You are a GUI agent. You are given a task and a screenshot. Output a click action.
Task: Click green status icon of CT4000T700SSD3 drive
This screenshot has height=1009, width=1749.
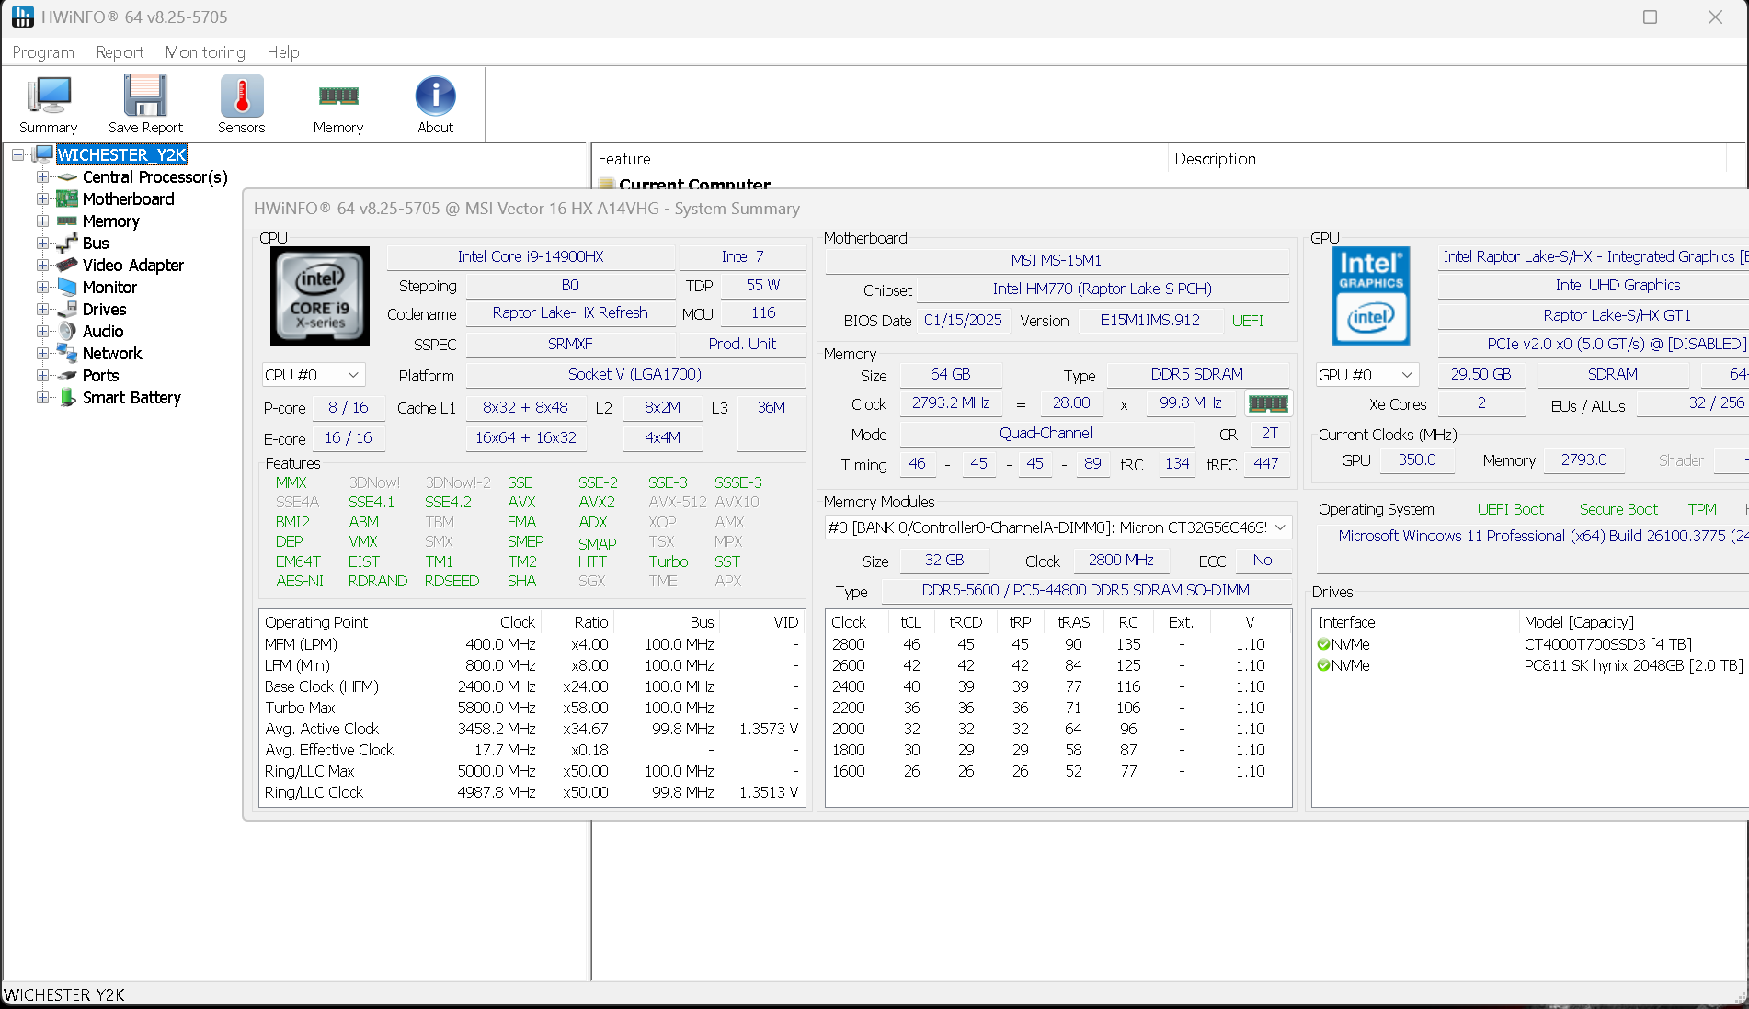coord(1323,644)
